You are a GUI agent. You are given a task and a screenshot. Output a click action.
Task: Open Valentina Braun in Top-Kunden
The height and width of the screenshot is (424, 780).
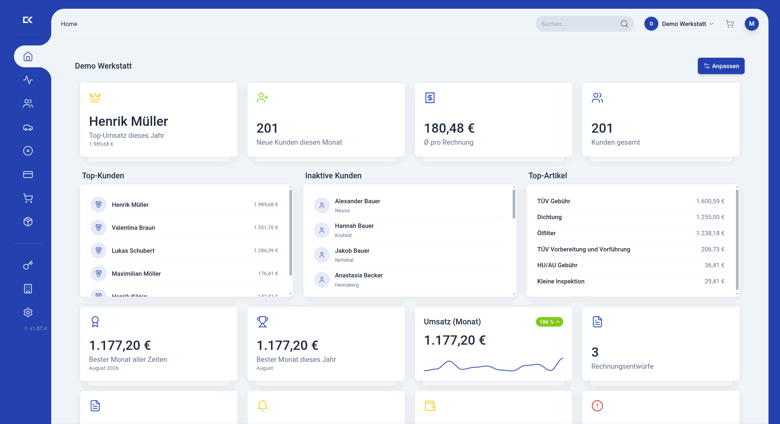pyautogui.click(x=184, y=227)
